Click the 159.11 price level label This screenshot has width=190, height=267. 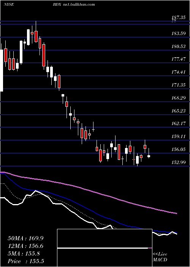tap(178, 137)
